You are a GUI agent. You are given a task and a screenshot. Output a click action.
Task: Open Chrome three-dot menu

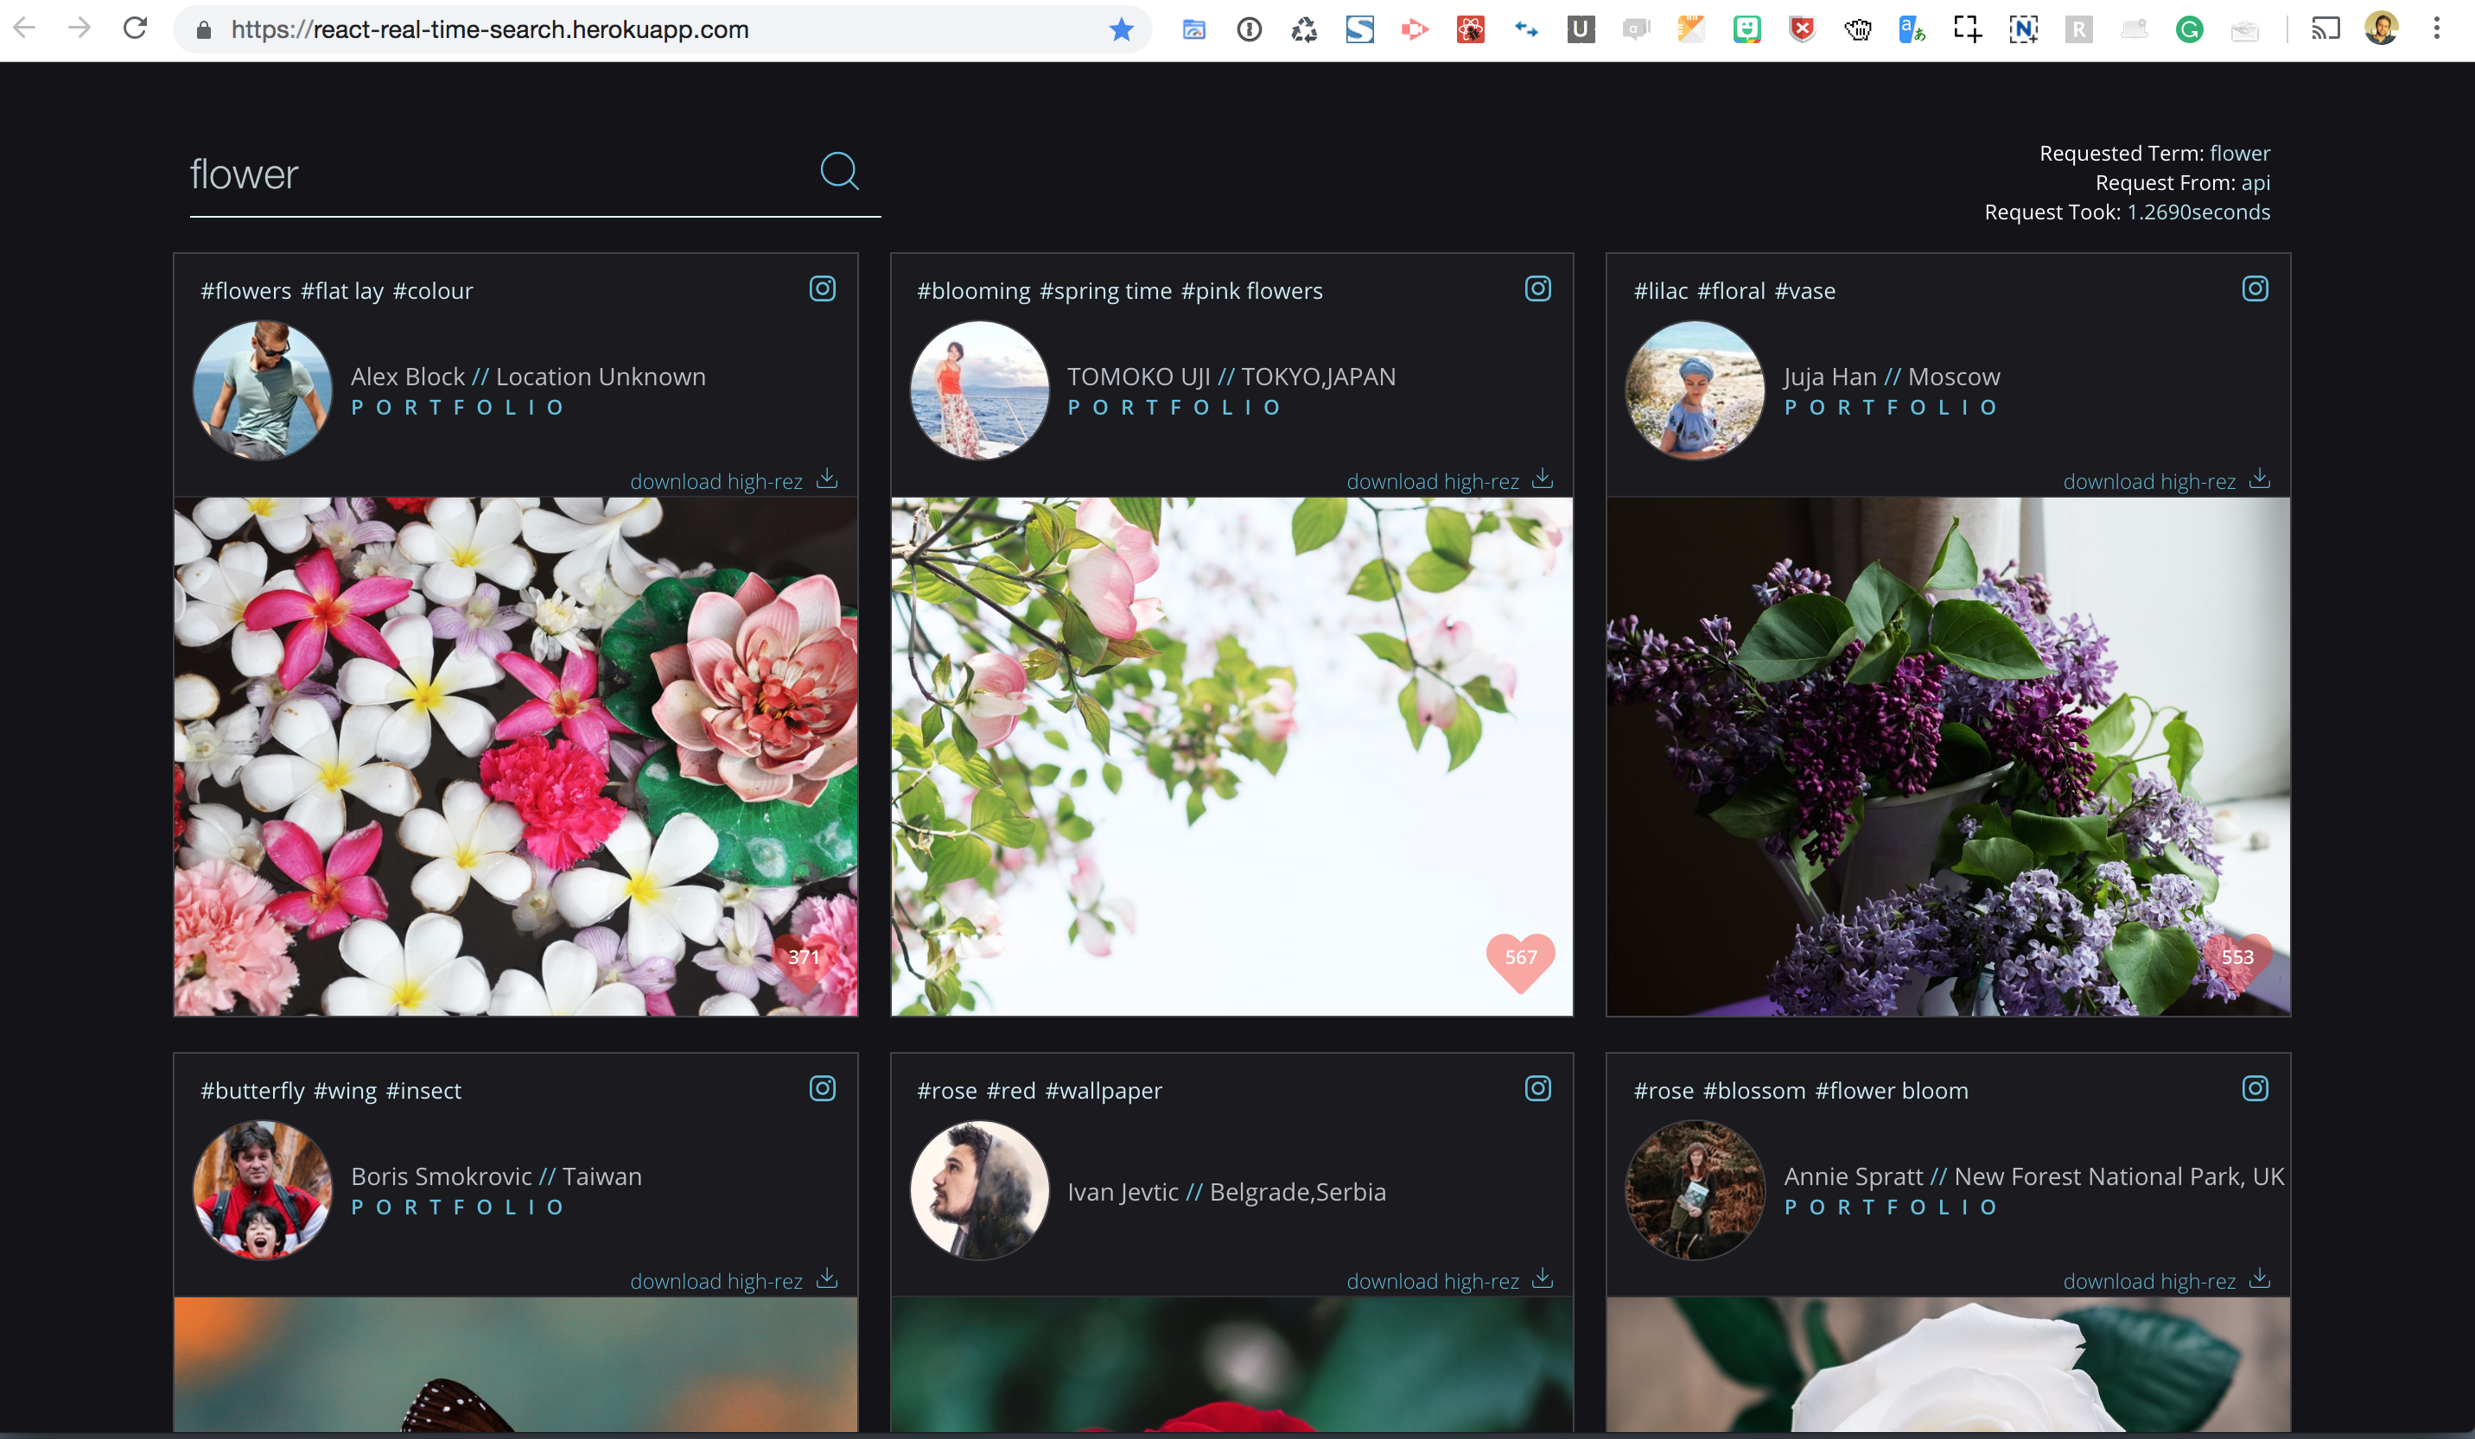point(2437,29)
